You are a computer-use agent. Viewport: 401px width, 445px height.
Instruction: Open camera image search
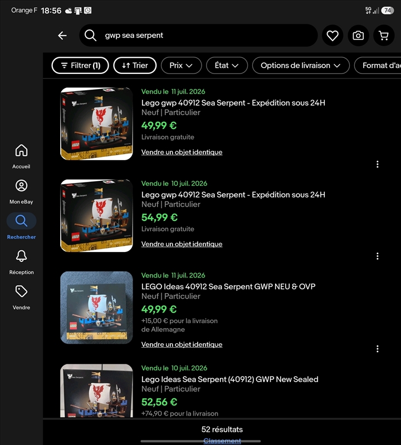(x=358, y=36)
